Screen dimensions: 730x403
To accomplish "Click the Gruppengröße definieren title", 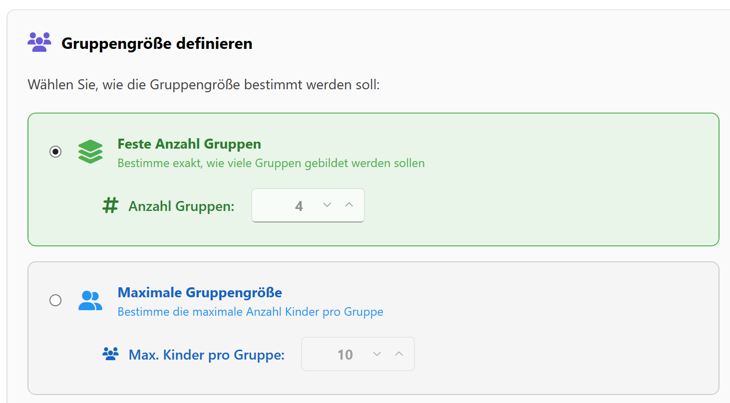I will 157,44.
